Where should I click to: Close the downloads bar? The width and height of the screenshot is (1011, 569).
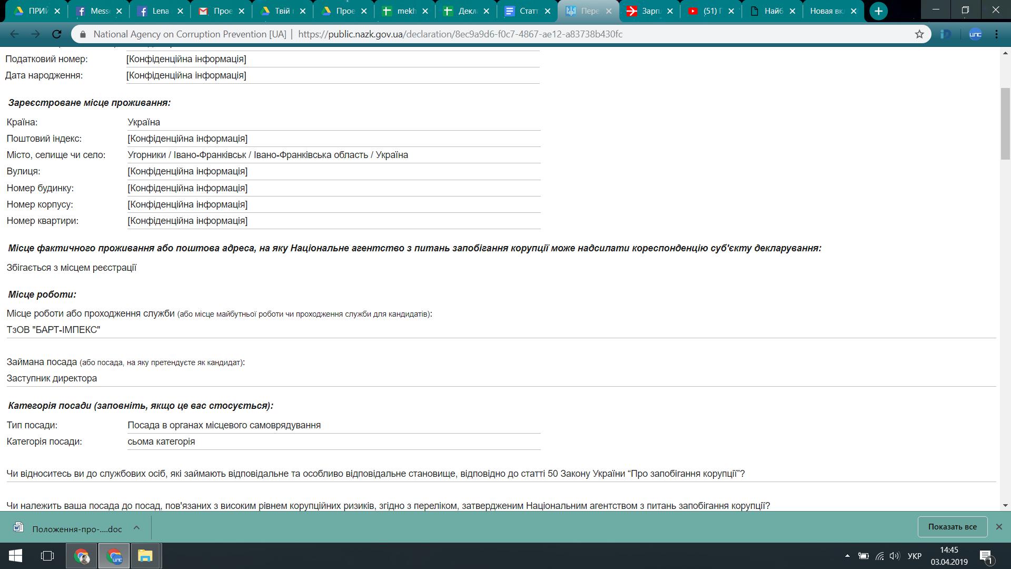tap(999, 527)
